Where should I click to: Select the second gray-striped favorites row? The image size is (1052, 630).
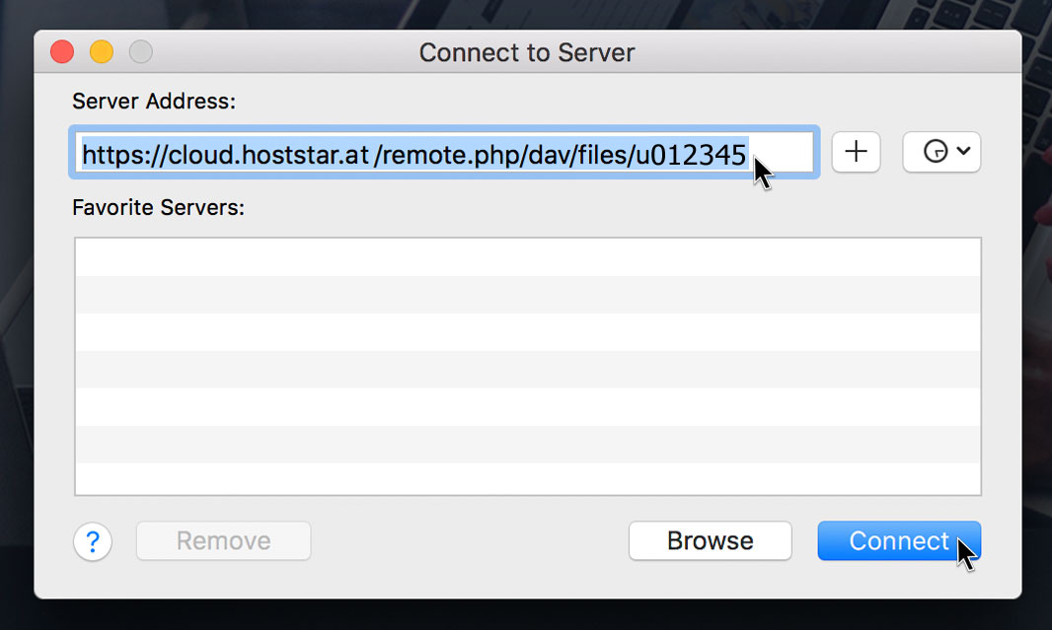(x=528, y=370)
